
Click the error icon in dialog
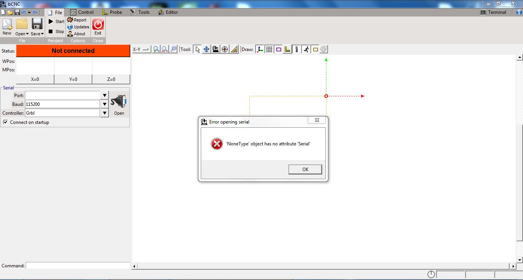point(217,144)
